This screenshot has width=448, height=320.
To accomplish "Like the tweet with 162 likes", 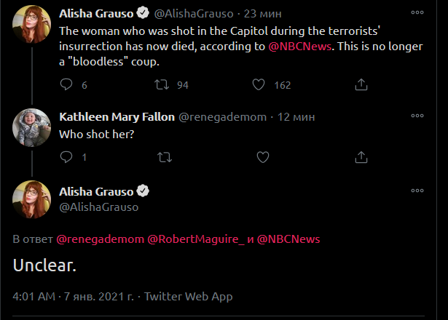I will [258, 85].
